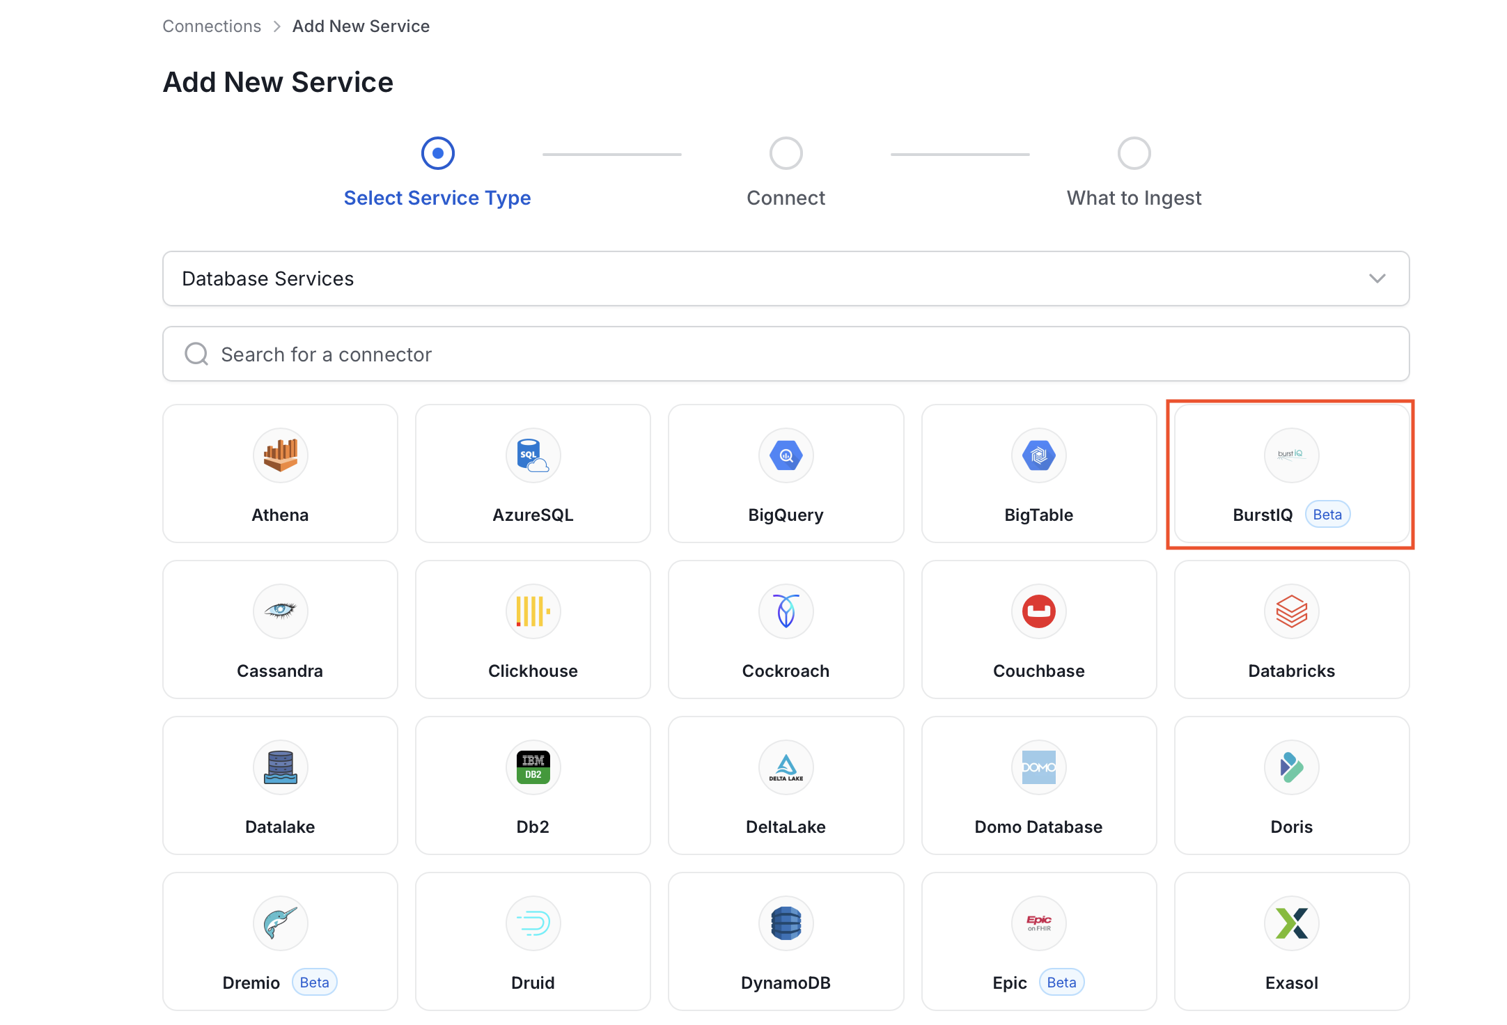
Task: Jump to What to Ingest step circle
Action: [1134, 153]
